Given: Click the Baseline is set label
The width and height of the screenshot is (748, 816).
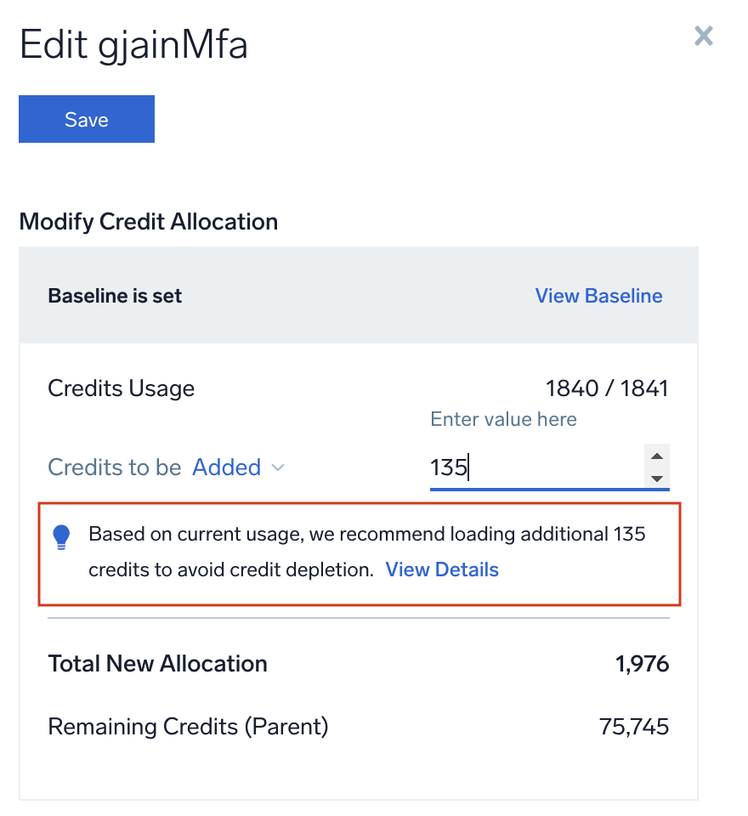Looking at the screenshot, I should (114, 296).
